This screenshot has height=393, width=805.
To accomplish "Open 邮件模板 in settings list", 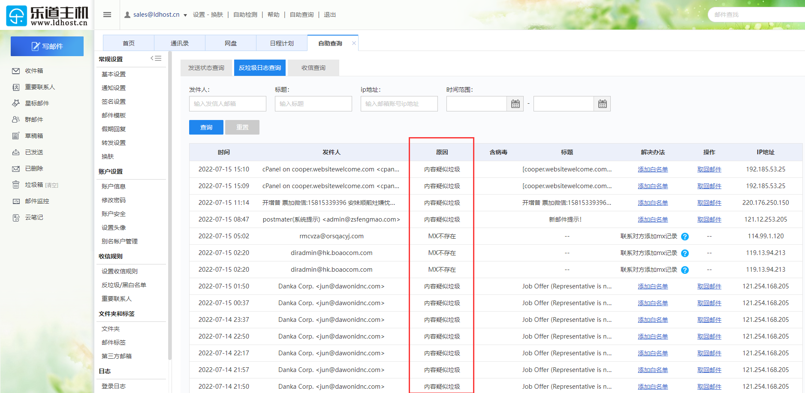I will pos(114,115).
